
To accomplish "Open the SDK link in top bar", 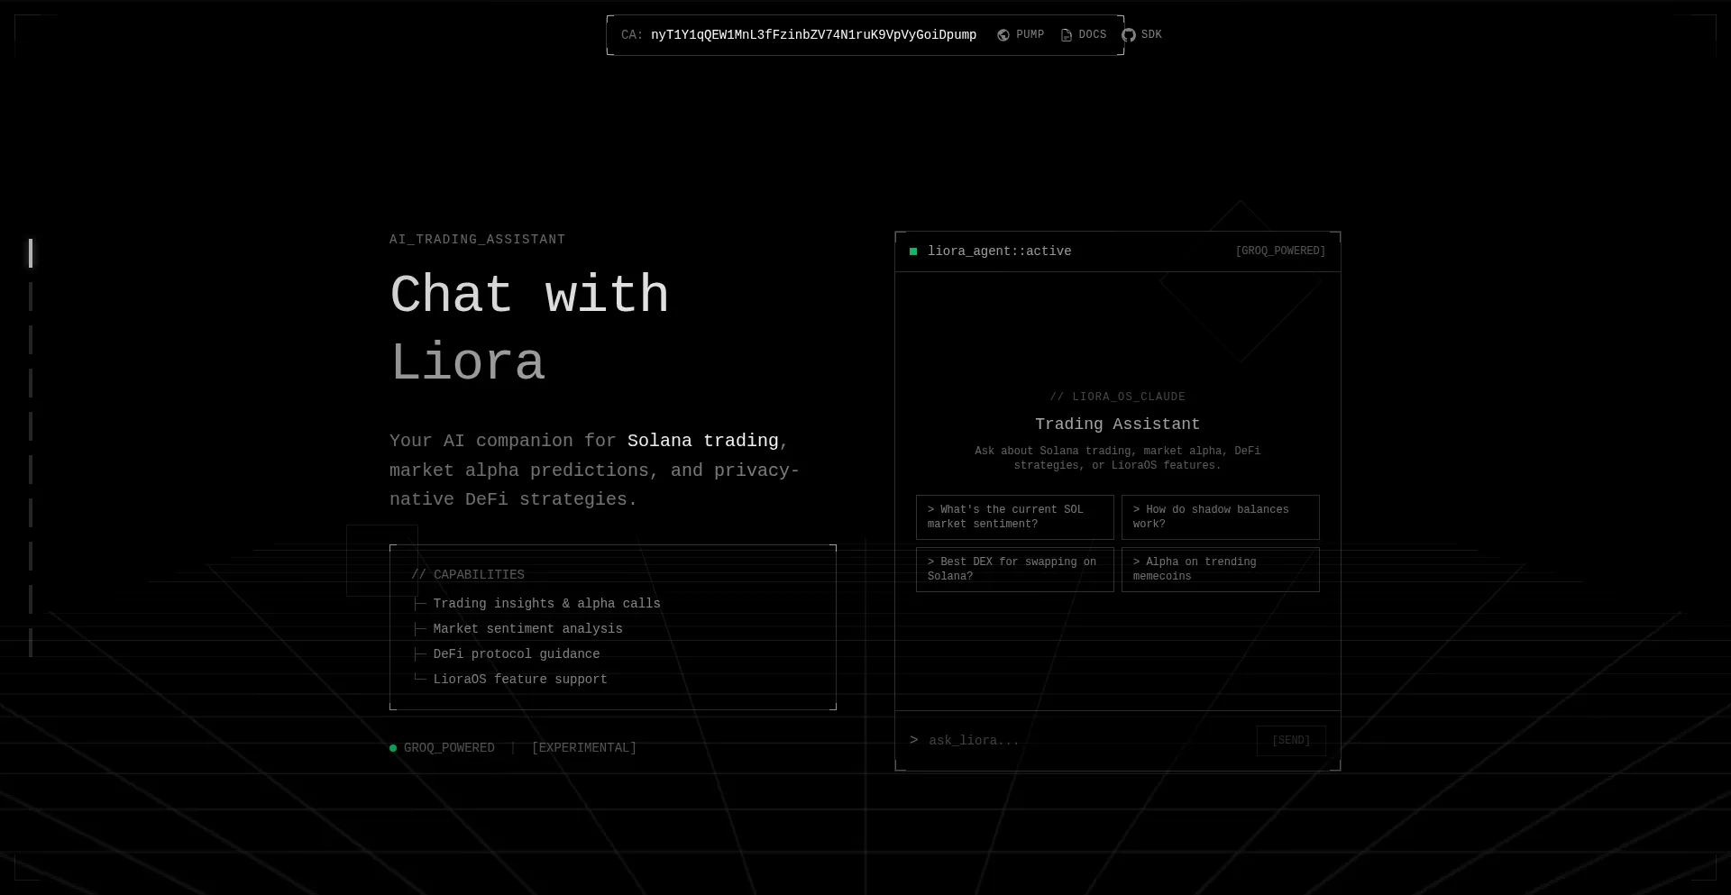I will coord(1151,35).
